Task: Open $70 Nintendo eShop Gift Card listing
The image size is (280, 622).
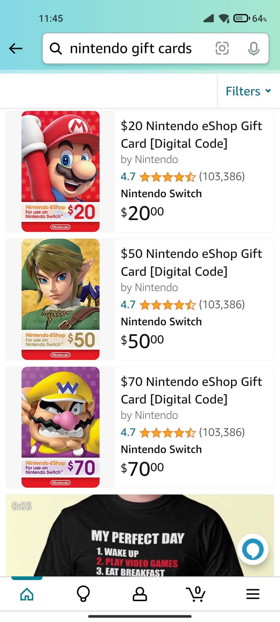Action: click(x=191, y=390)
